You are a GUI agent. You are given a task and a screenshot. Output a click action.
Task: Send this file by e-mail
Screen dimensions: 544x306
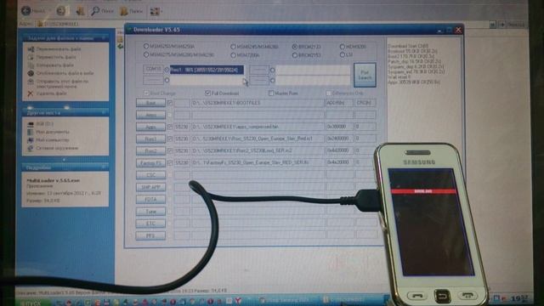[62, 83]
